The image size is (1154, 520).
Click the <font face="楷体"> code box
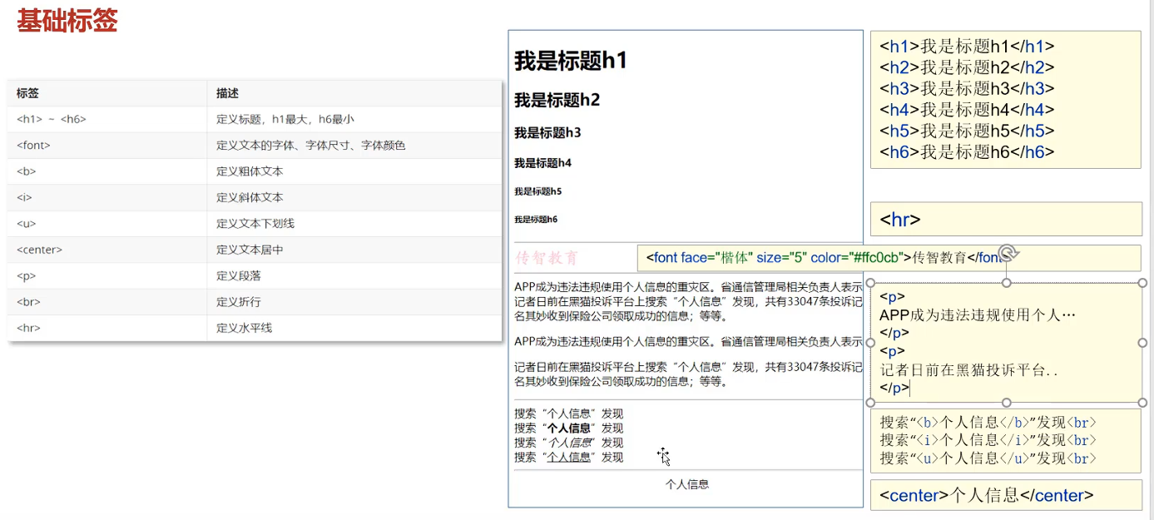889,258
